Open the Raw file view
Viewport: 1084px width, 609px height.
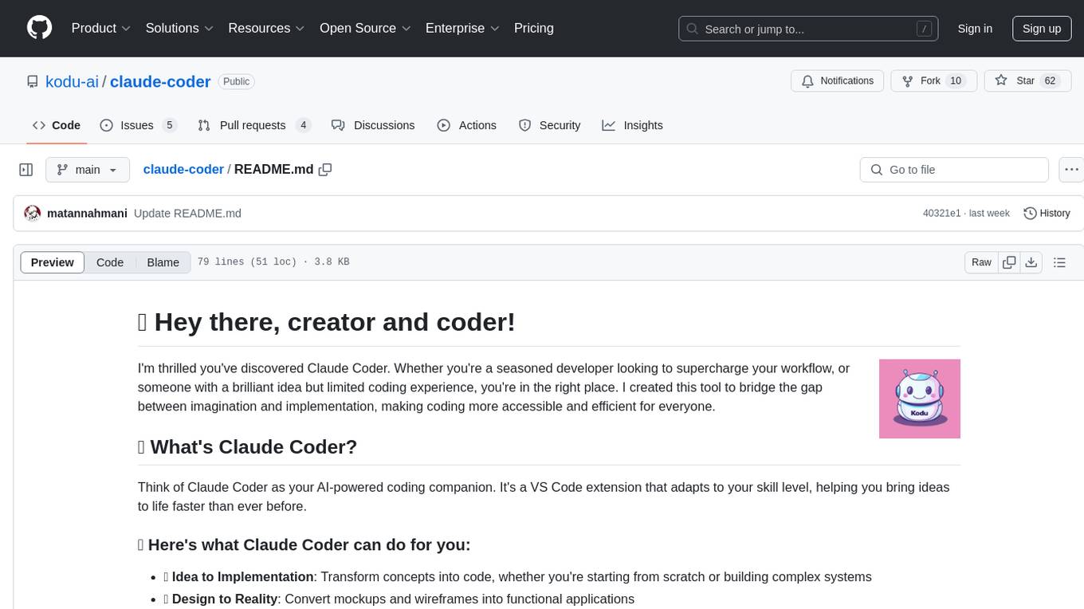(x=981, y=262)
